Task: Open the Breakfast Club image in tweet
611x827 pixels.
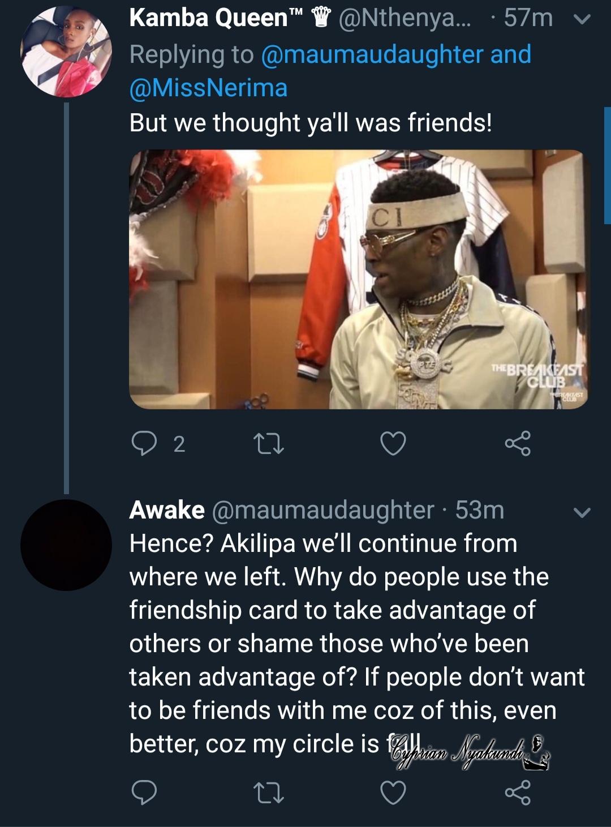Action: point(359,279)
